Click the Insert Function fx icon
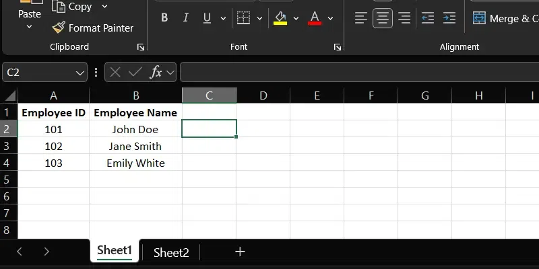The width and height of the screenshot is (539, 269). tap(156, 73)
